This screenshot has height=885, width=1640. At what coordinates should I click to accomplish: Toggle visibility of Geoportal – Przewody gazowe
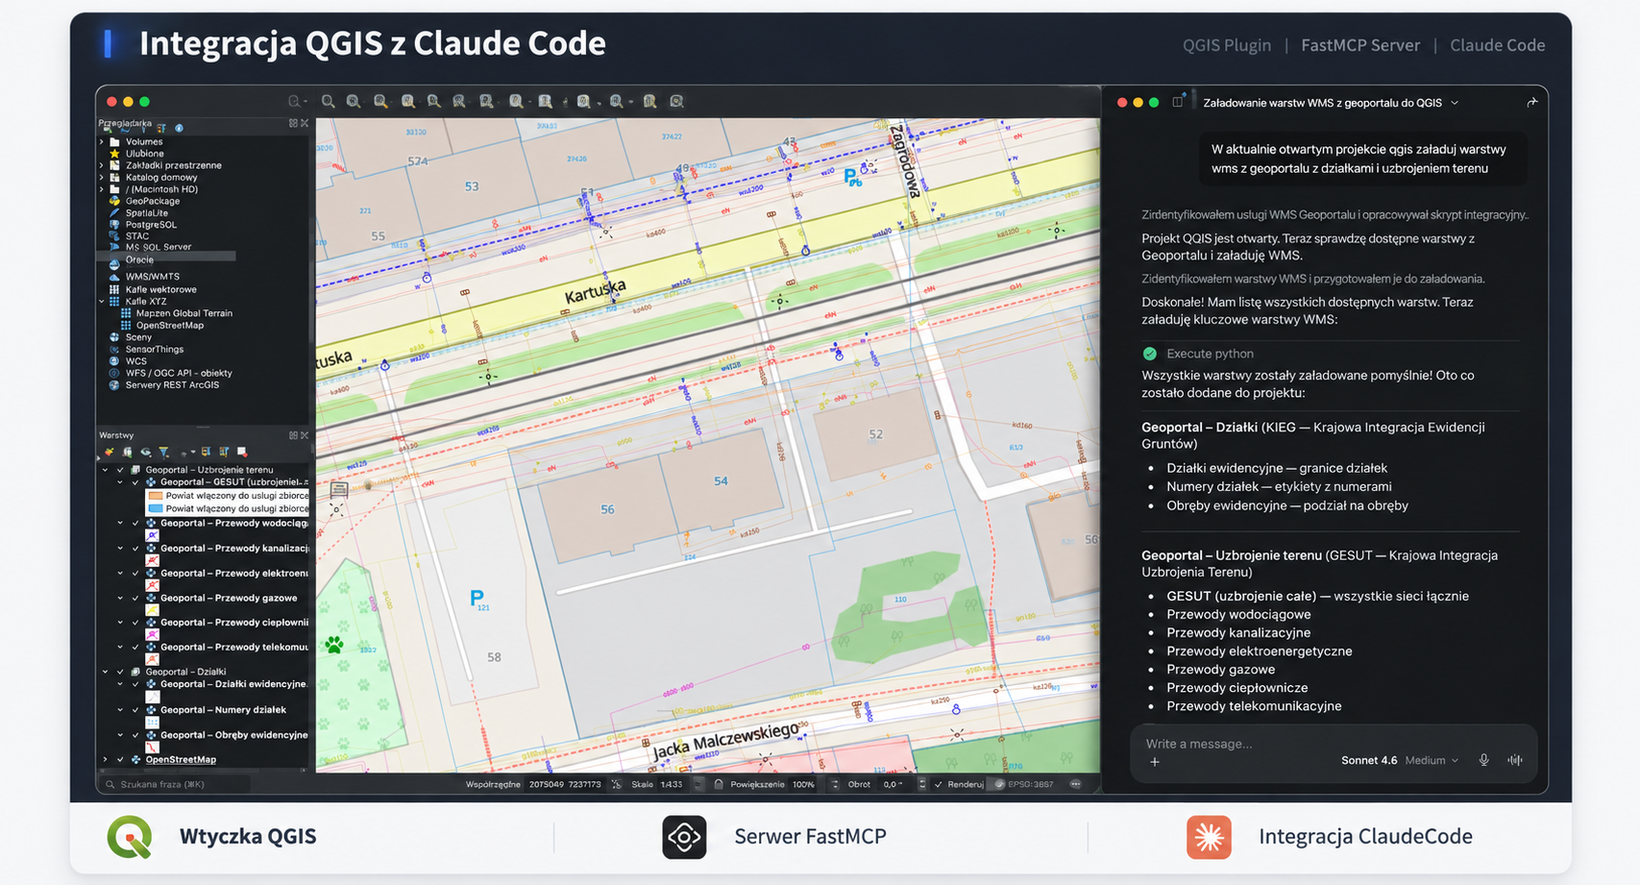(x=135, y=598)
